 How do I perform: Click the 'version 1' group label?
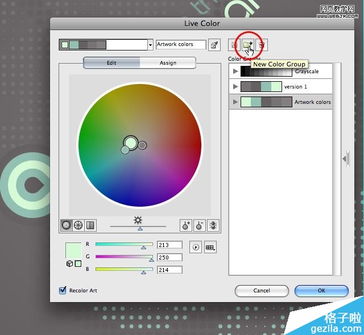296,87
